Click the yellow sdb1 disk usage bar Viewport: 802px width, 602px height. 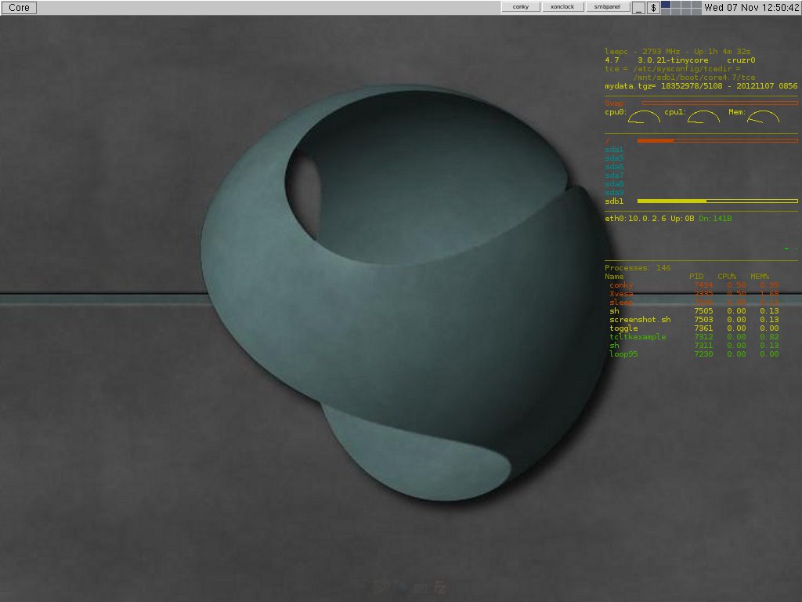(x=717, y=201)
